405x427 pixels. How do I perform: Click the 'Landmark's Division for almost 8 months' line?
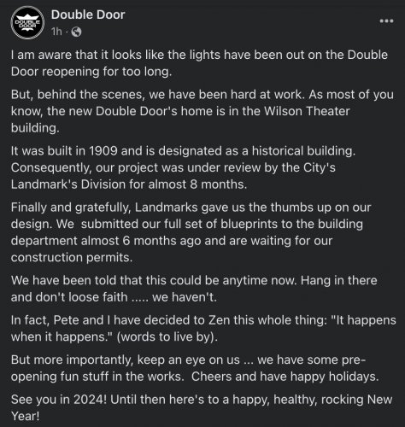click(x=129, y=184)
